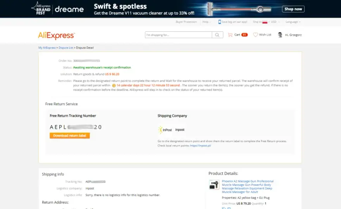Click the user avatar picture
The image size is (341, 209).
tap(280, 35)
